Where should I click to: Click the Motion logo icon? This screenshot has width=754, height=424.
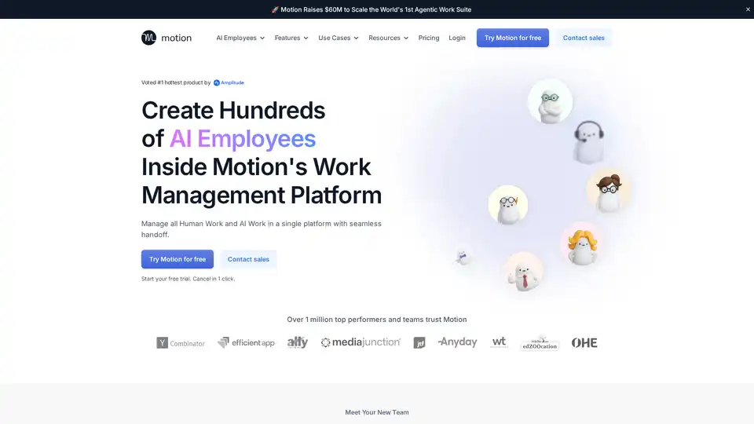pos(149,38)
